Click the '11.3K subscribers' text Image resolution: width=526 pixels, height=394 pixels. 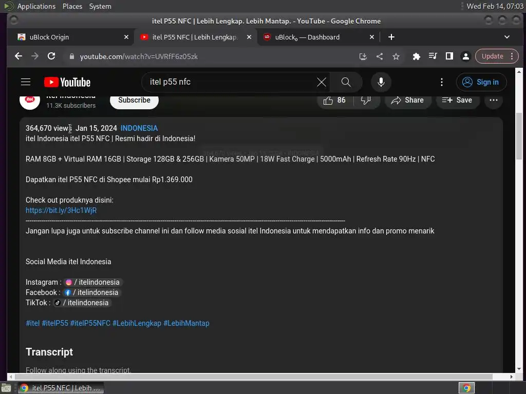tap(71, 106)
